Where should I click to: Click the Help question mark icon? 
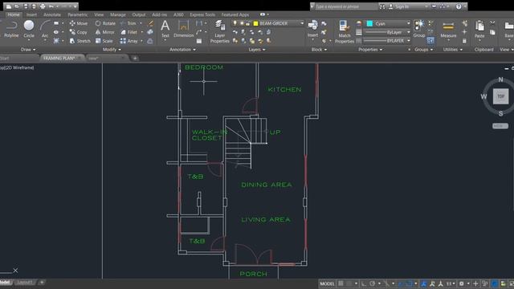pos(459,6)
